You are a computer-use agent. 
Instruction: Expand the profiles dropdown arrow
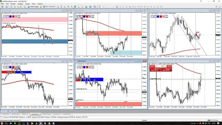[x=8, y=7]
